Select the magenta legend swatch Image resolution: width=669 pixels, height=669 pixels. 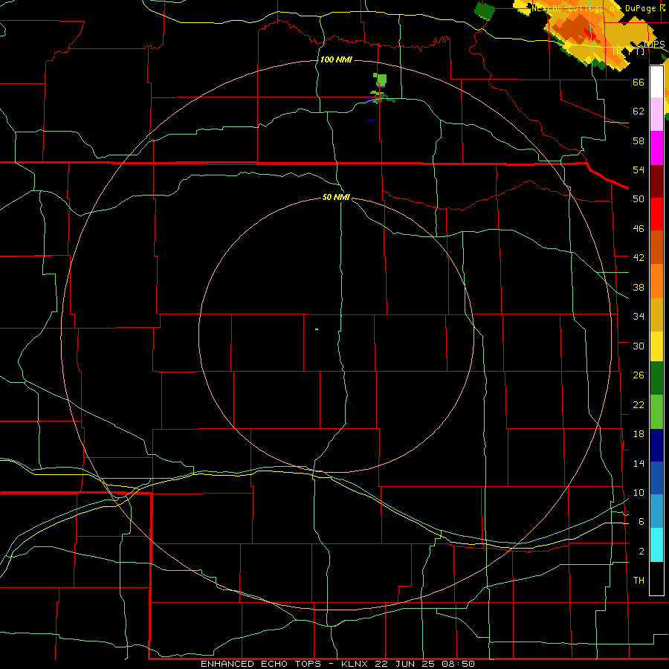[656, 148]
